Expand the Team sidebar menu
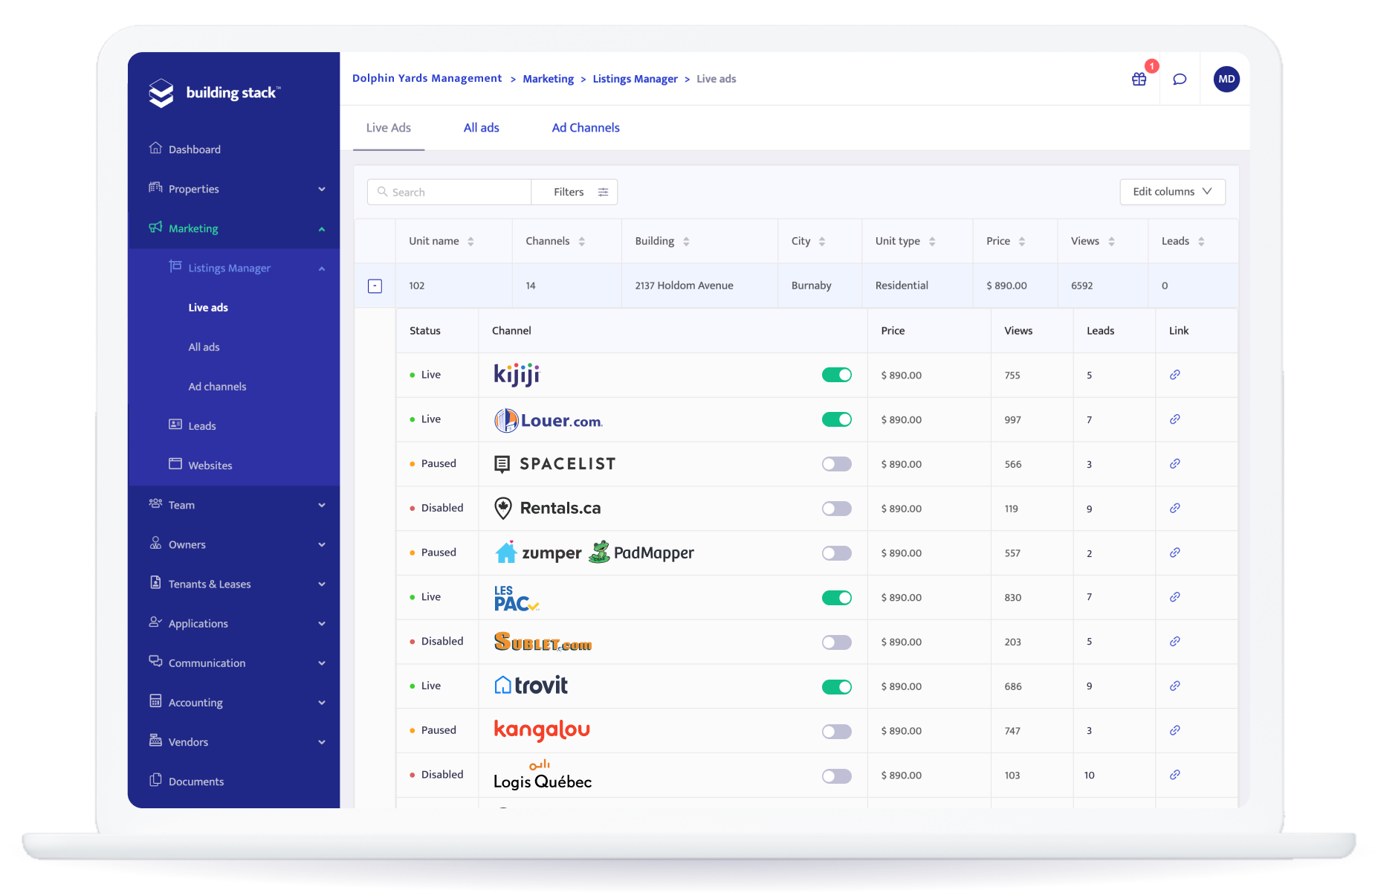Screen dimensions: 1381x896 tap(322, 505)
